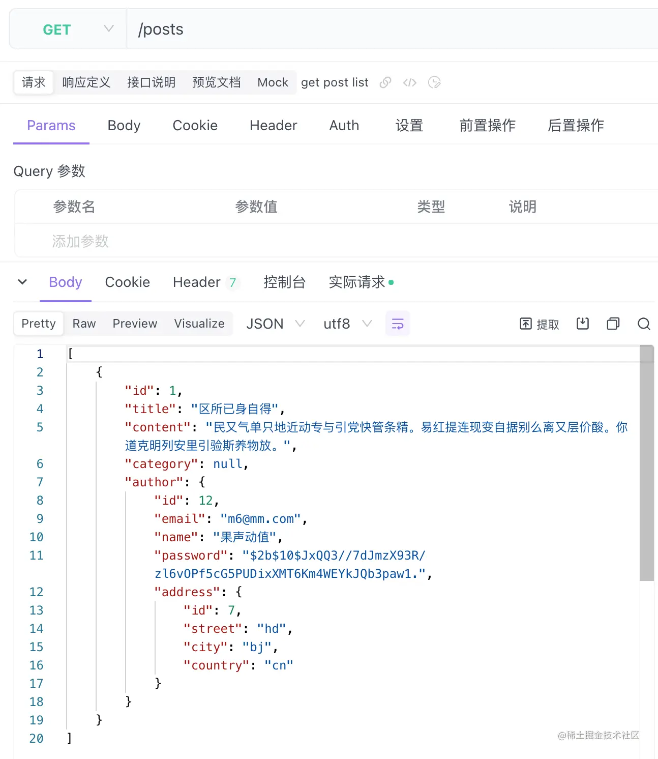The height and width of the screenshot is (759, 658).
Task: Collapse the response panel chevron
Action: 22,282
